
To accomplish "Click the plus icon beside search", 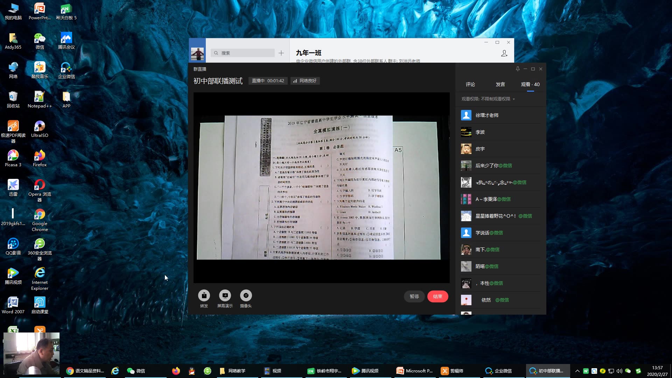I will tap(281, 53).
